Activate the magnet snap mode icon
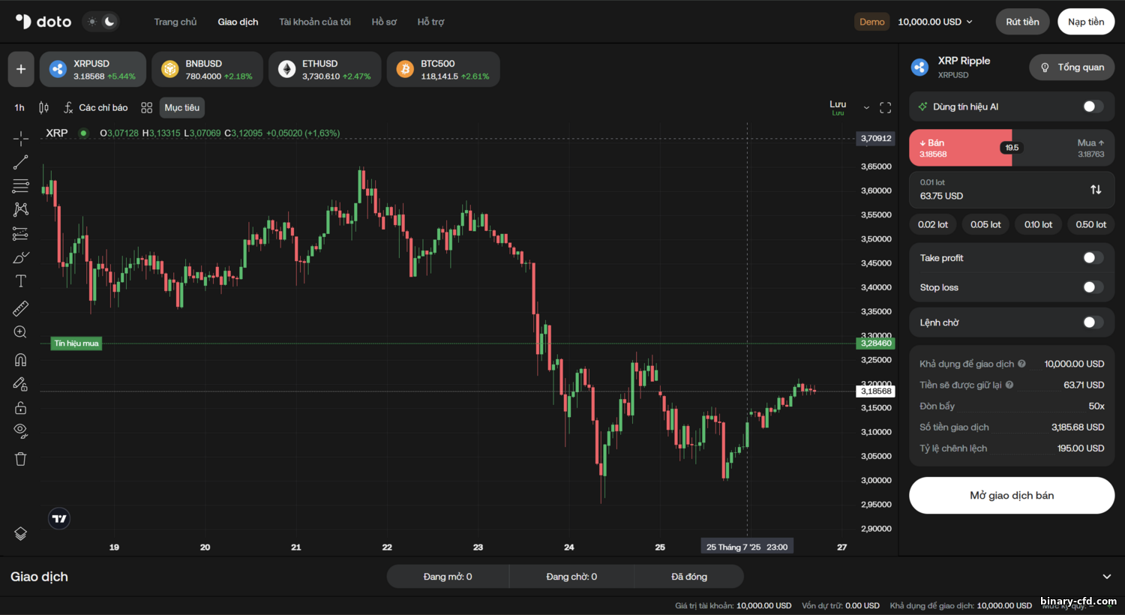This screenshot has width=1125, height=615. pyautogui.click(x=21, y=360)
